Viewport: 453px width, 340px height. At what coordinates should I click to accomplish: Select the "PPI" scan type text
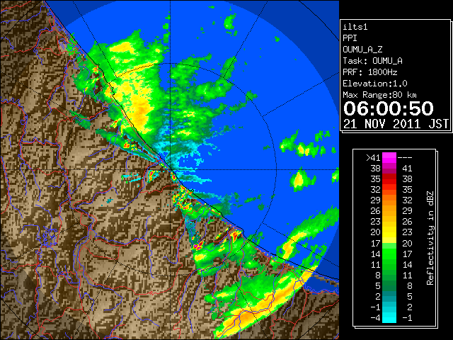[350, 38]
